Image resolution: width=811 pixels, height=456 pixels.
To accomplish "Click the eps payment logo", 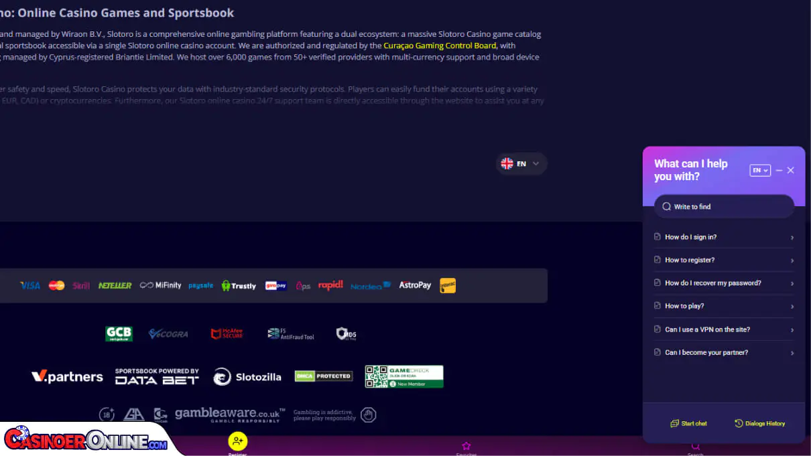I will (x=303, y=285).
